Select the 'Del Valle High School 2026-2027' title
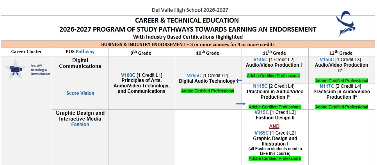The image size is (377, 165). 190,10
